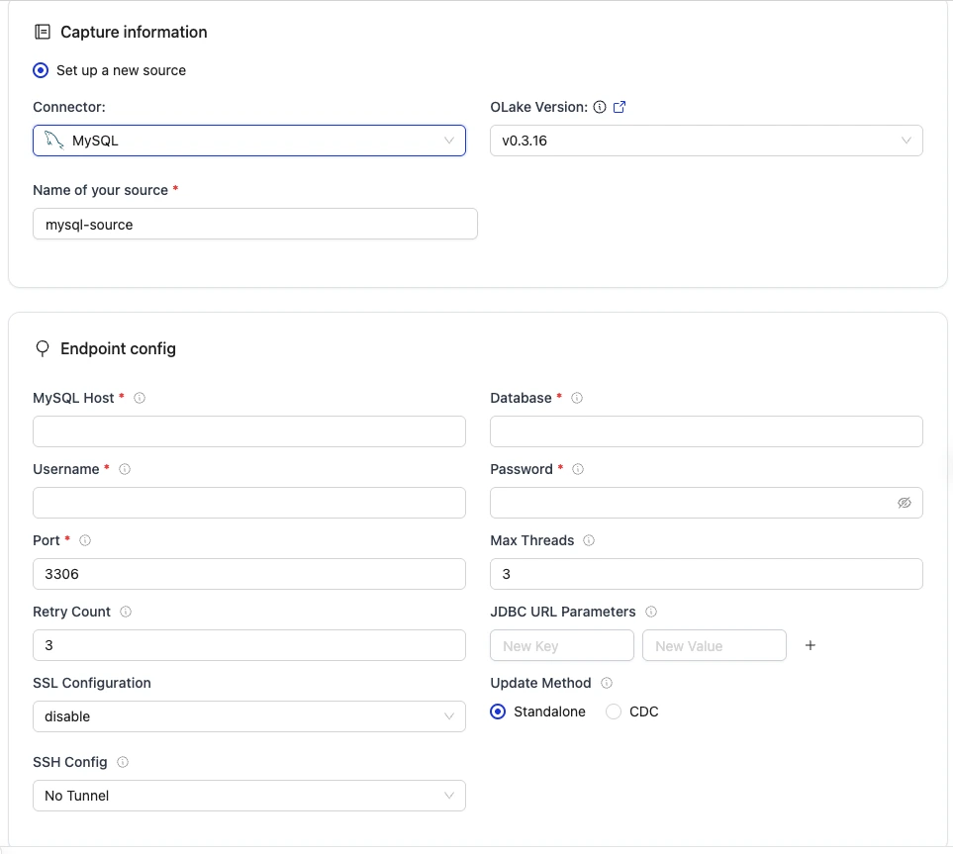Click the Capture information section header
953x854 pixels.
coord(134,32)
